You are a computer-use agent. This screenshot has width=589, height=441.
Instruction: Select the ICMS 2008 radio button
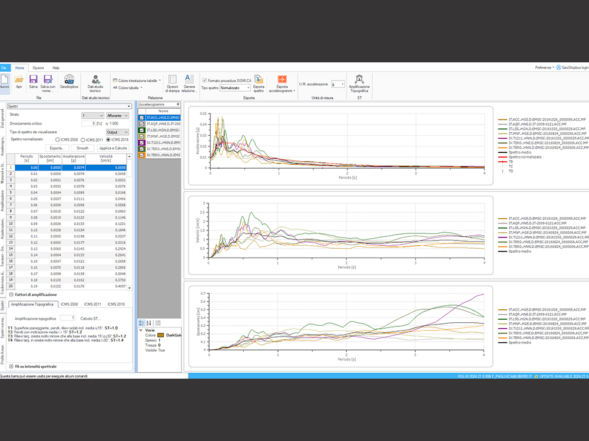pos(57,139)
